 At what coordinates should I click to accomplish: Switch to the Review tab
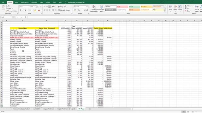pos(48,3)
